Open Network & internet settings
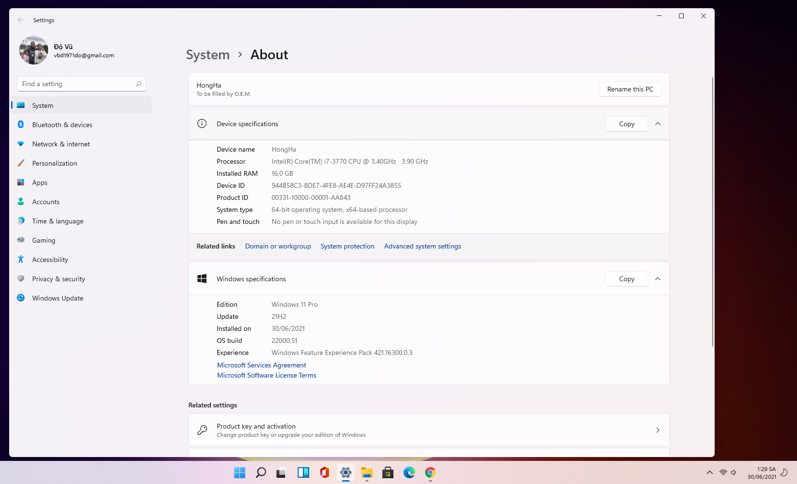The height and width of the screenshot is (484, 797). tap(81, 144)
